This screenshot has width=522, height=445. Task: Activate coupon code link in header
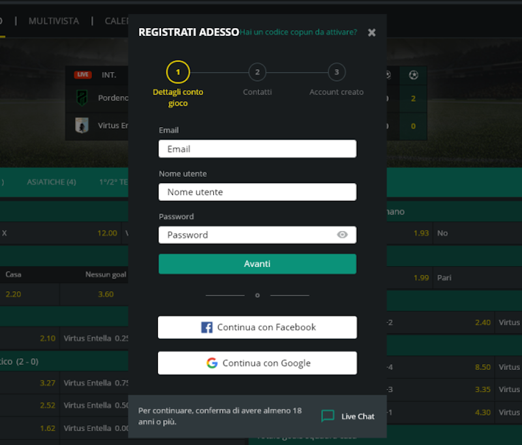[298, 32]
